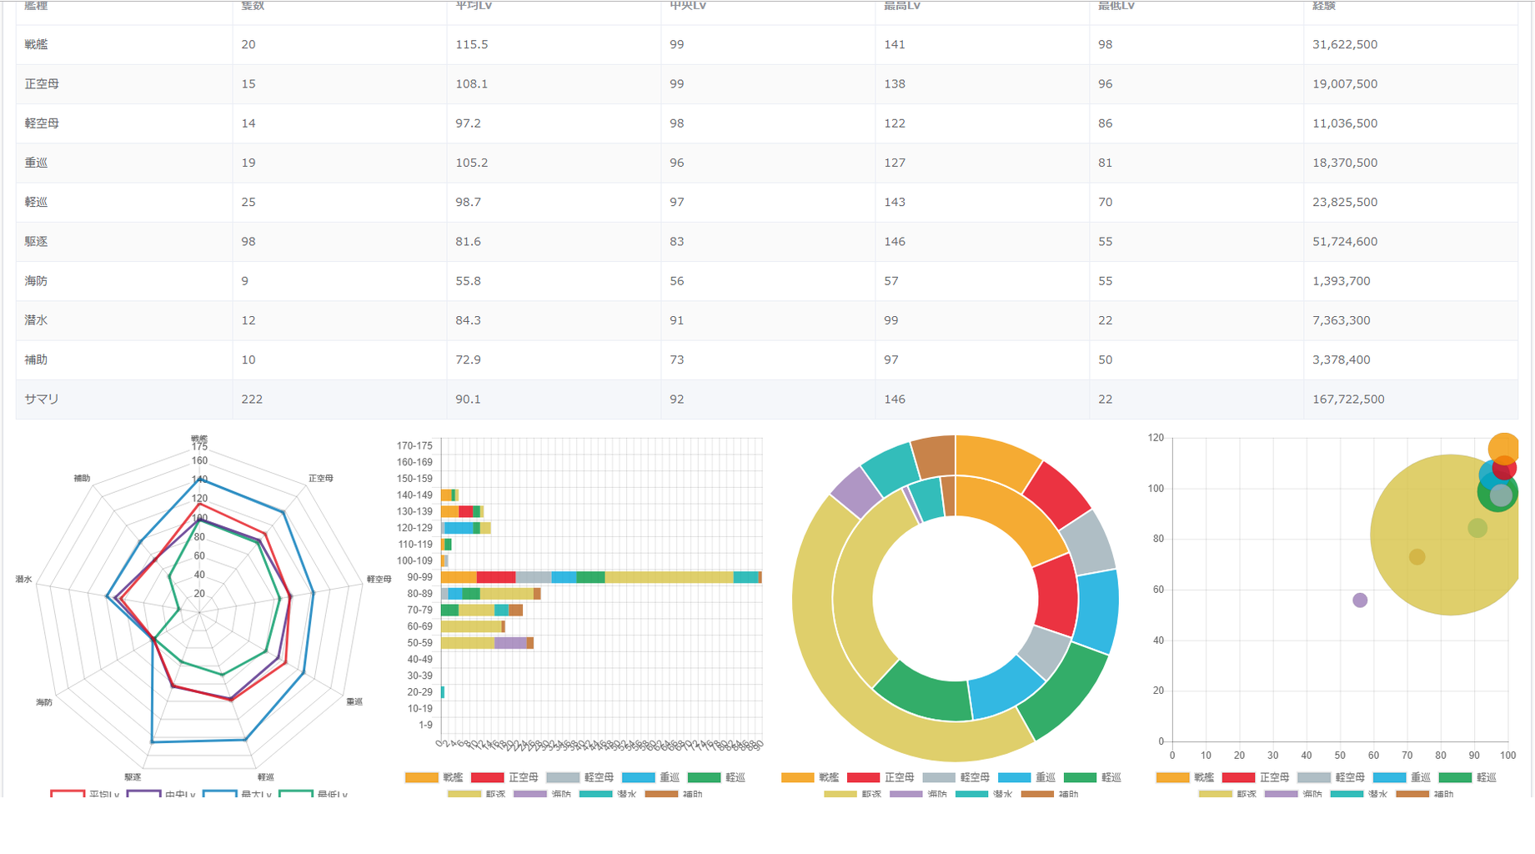This screenshot has width=1535, height=854.
Task: Click 戦艦 legend under the bubble chart
Action: click(x=1185, y=777)
